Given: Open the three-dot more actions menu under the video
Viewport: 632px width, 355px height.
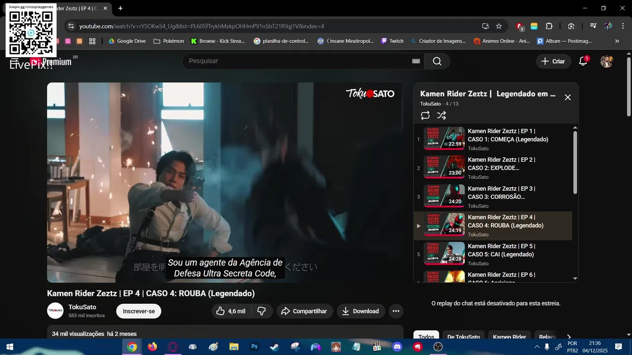Looking at the screenshot, I should coord(395,311).
